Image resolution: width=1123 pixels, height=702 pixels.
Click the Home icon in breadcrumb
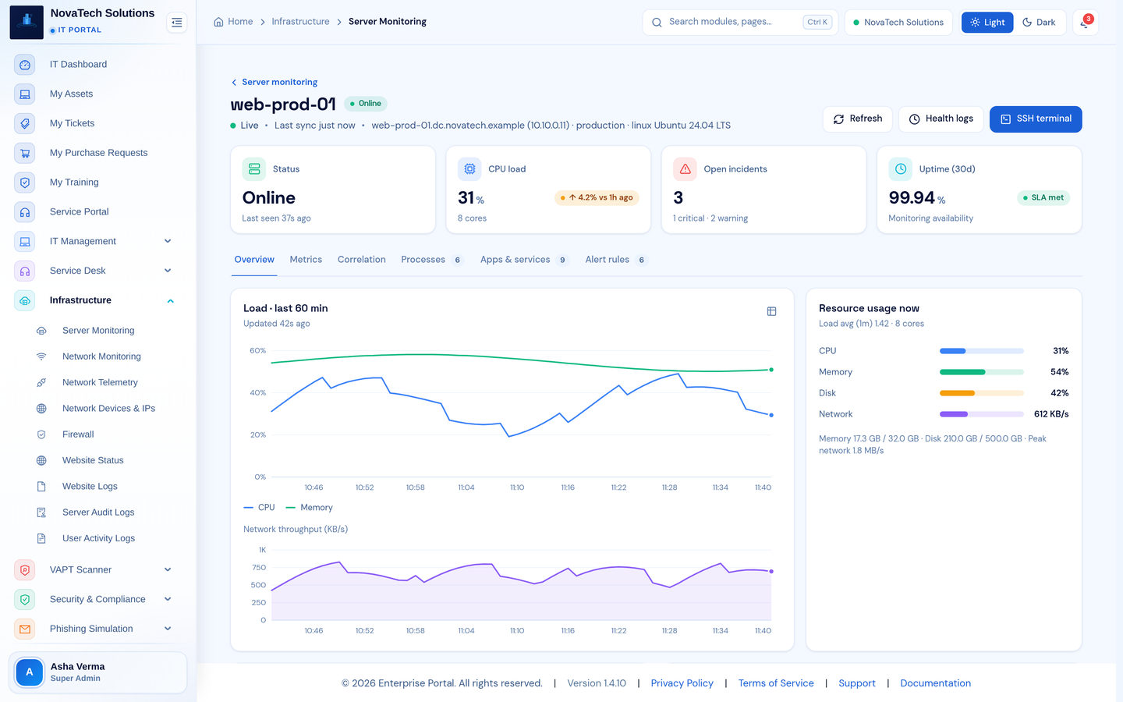point(218,22)
